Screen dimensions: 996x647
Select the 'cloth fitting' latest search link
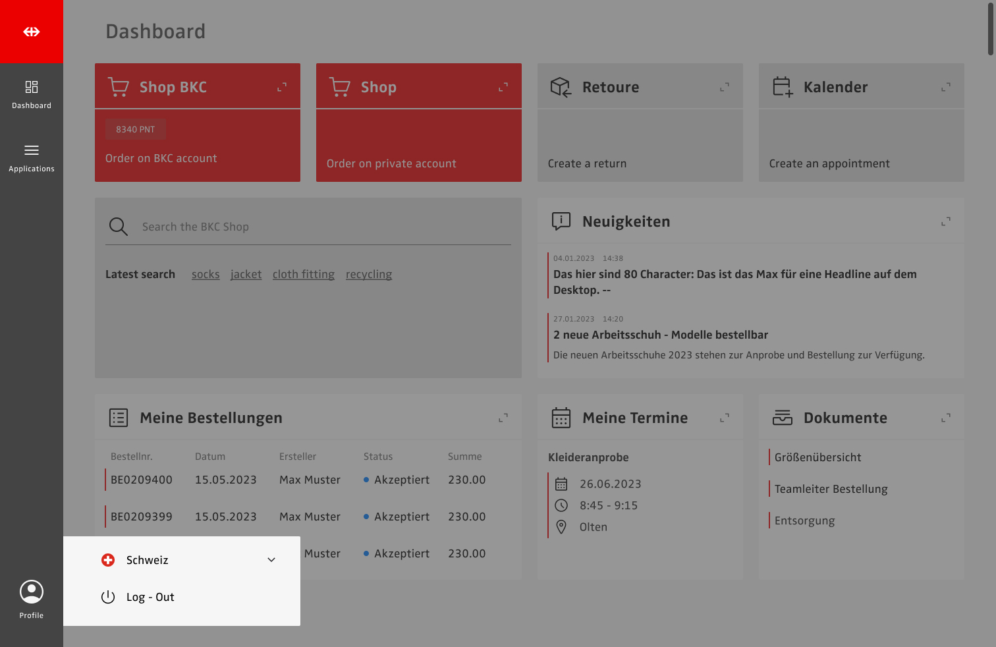point(303,274)
